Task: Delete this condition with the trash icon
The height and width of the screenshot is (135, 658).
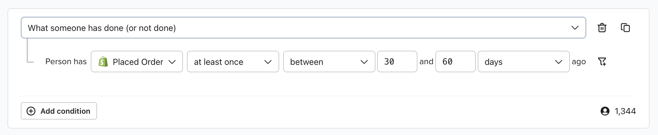Action: click(602, 28)
